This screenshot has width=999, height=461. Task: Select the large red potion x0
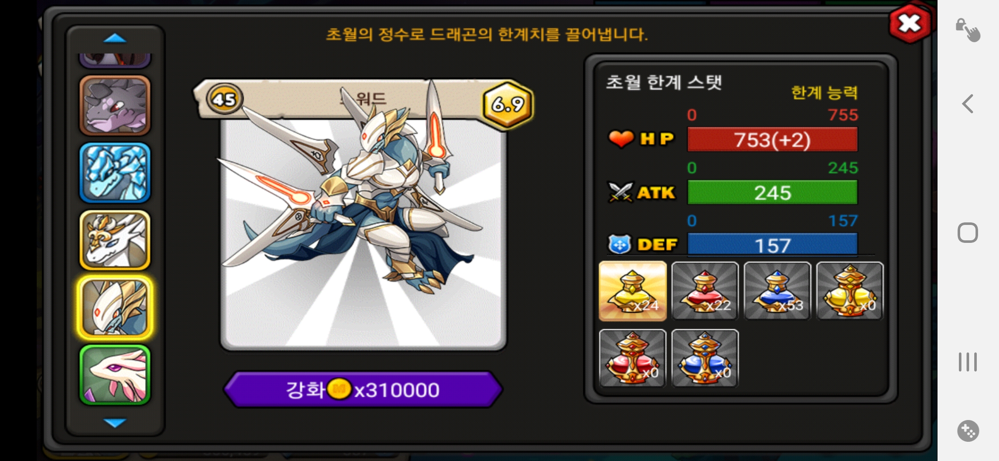pos(633,359)
